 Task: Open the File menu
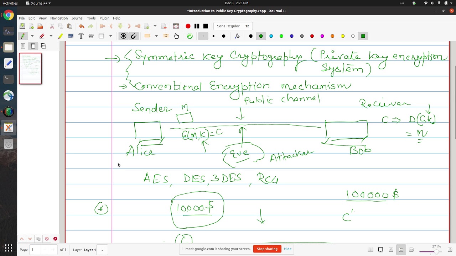pyautogui.click(x=22, y=18)
